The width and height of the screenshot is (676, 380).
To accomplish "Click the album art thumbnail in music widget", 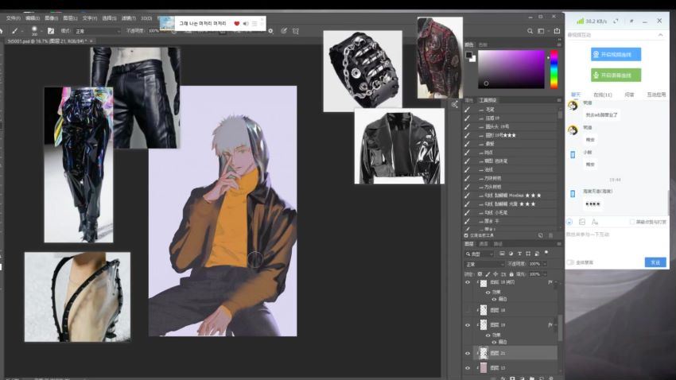I will (167, 23).
